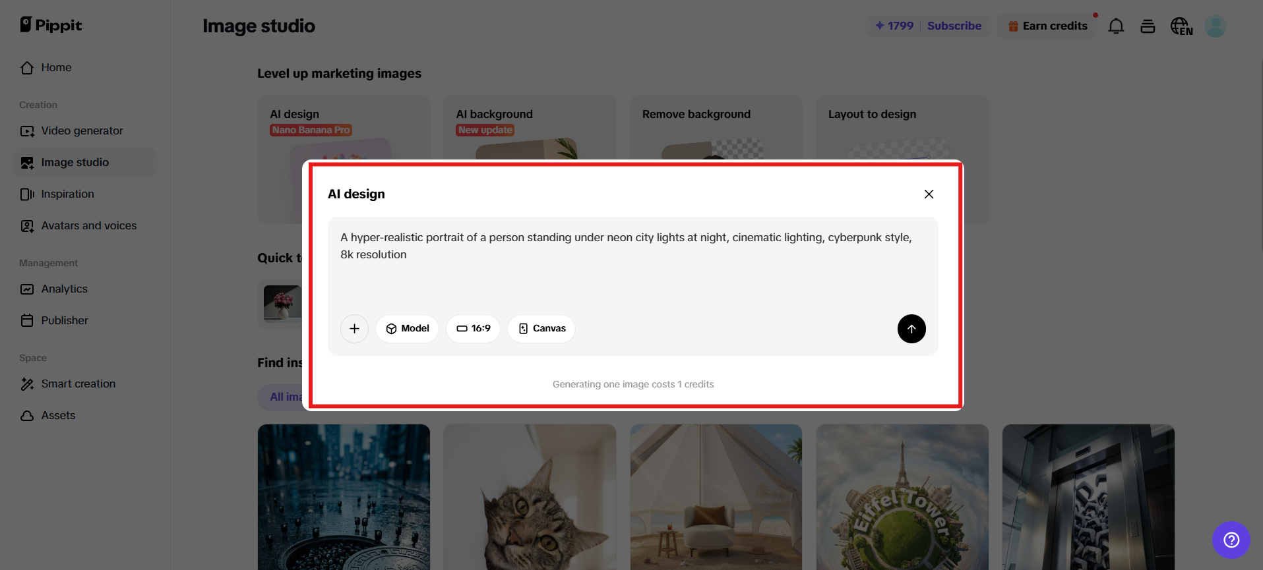Open the tabby cat inspiration image
The image size is (1263, 570).
pyautogui.click(x=530, y=497)
